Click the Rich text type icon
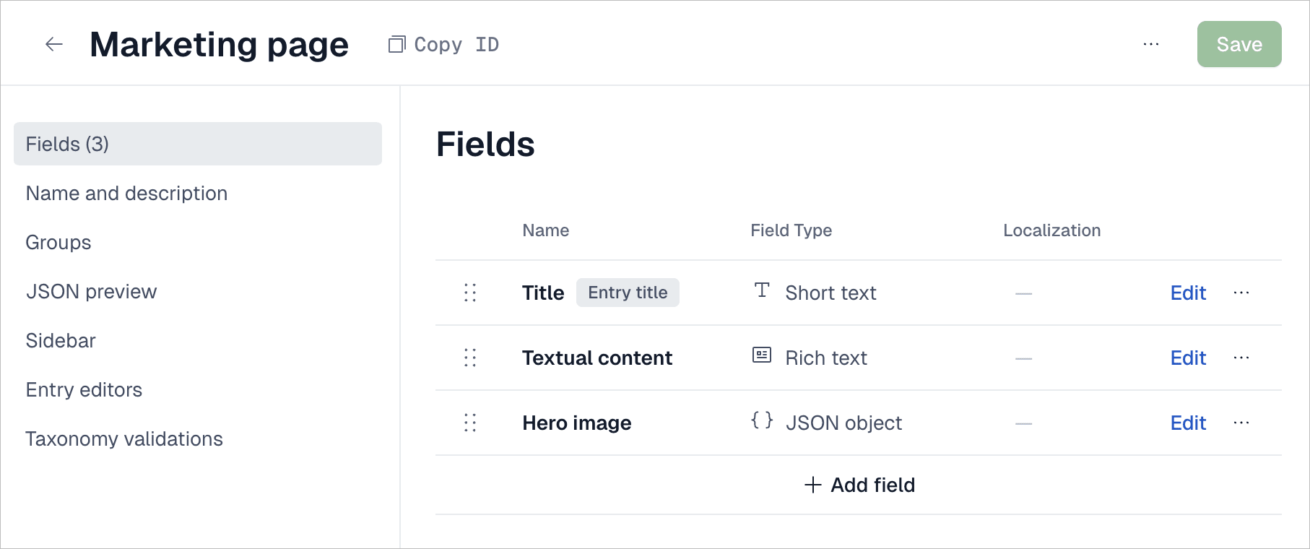This screenshot has height=549, width=1310. click(762, 355)
